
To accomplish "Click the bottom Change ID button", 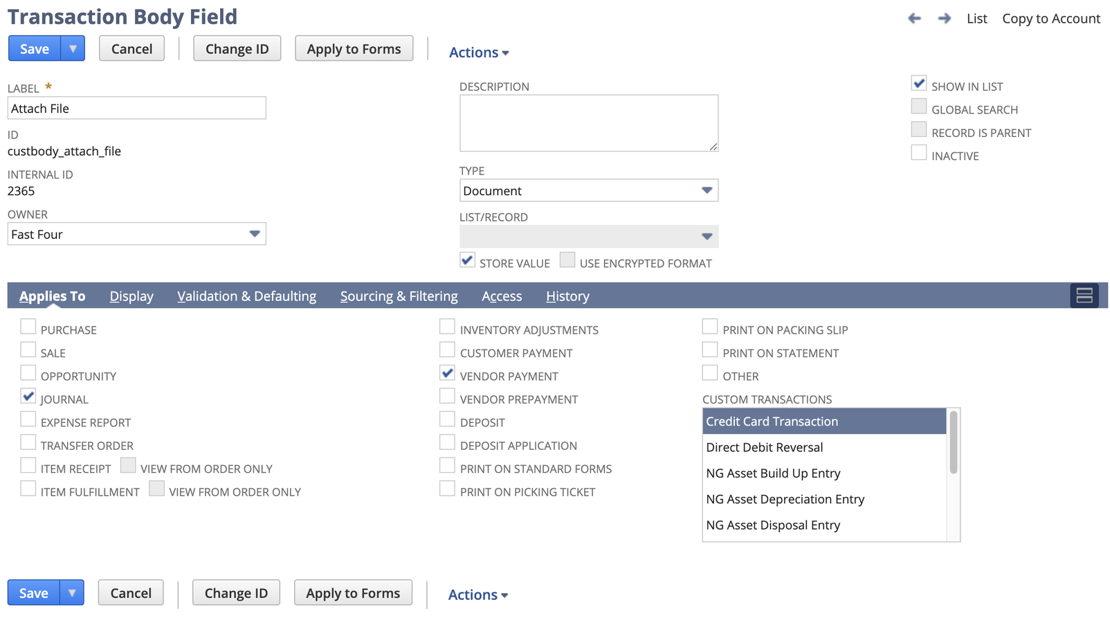I will click(x=236, y=592).
